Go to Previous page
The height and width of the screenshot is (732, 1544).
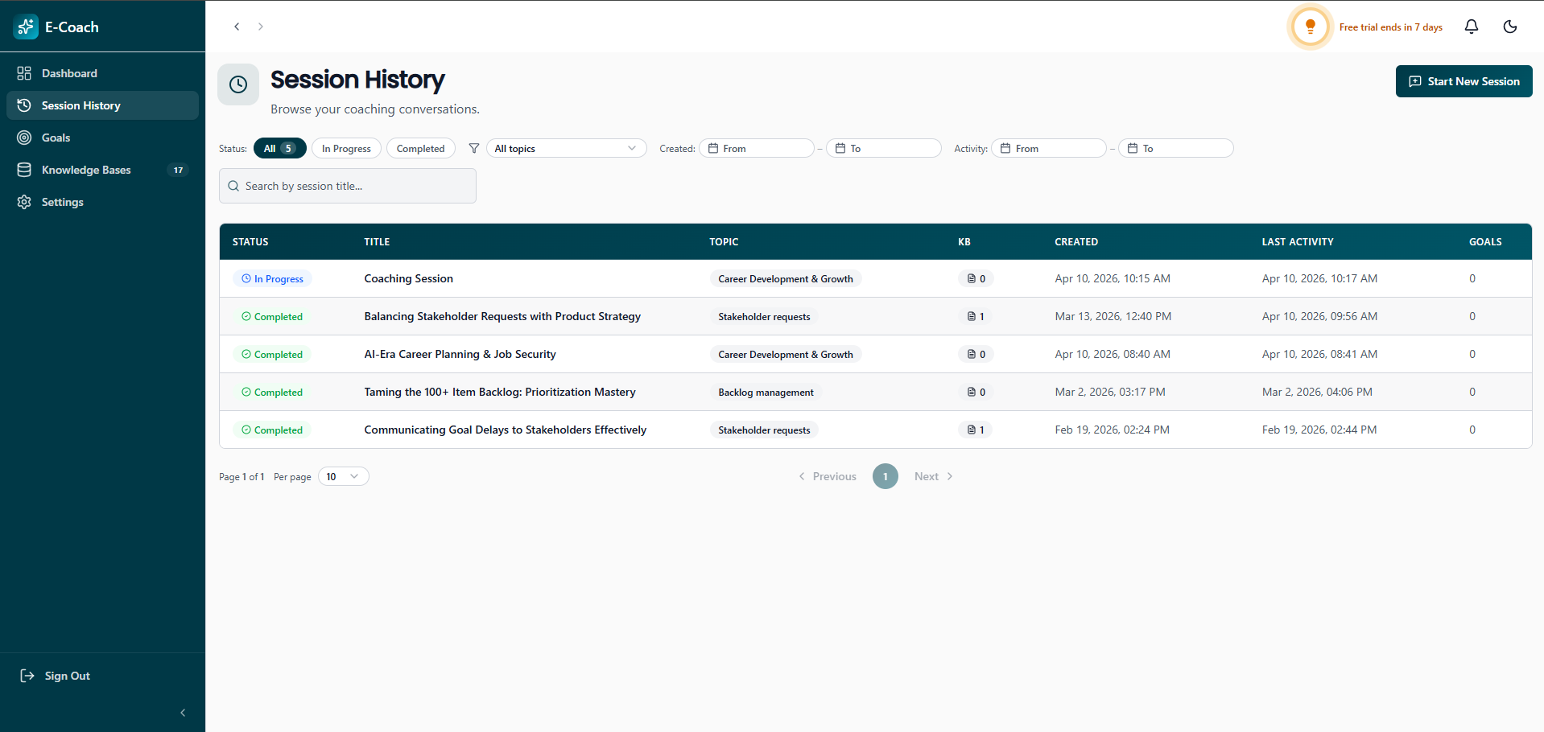(x=828, y=476)
